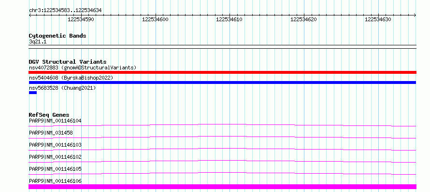Viewport: 430px width, 192px height.
Task: Select the RefSeq Genes track title
Action: 49,115
